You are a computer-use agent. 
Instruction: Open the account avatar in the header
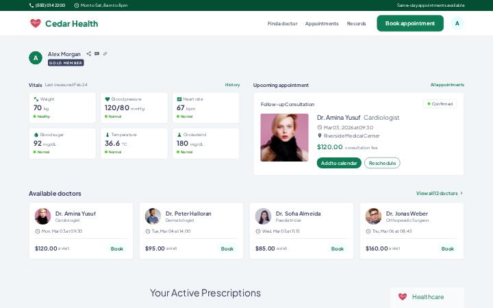point(457,23)
